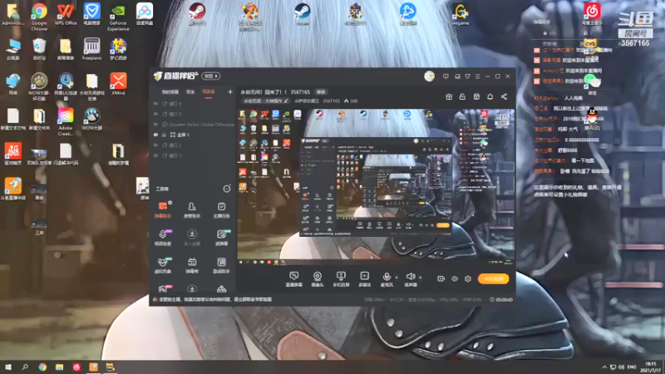Click the pencil edit icon on the category tag
The image size is (665, 374).
(286, 101)
